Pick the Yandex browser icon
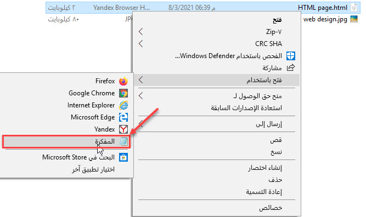Viewport: 366px width, 217px height. (123, 129)
